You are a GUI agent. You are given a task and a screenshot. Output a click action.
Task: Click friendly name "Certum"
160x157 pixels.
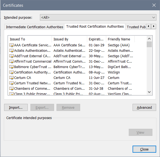(x=114, y=78)
